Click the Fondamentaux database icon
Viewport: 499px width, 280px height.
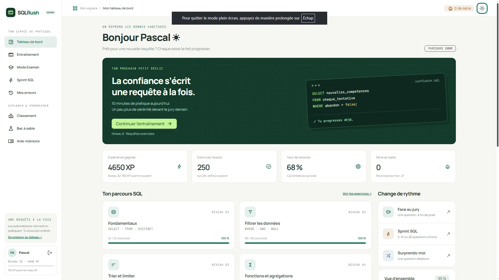click(x=114, y=212)
